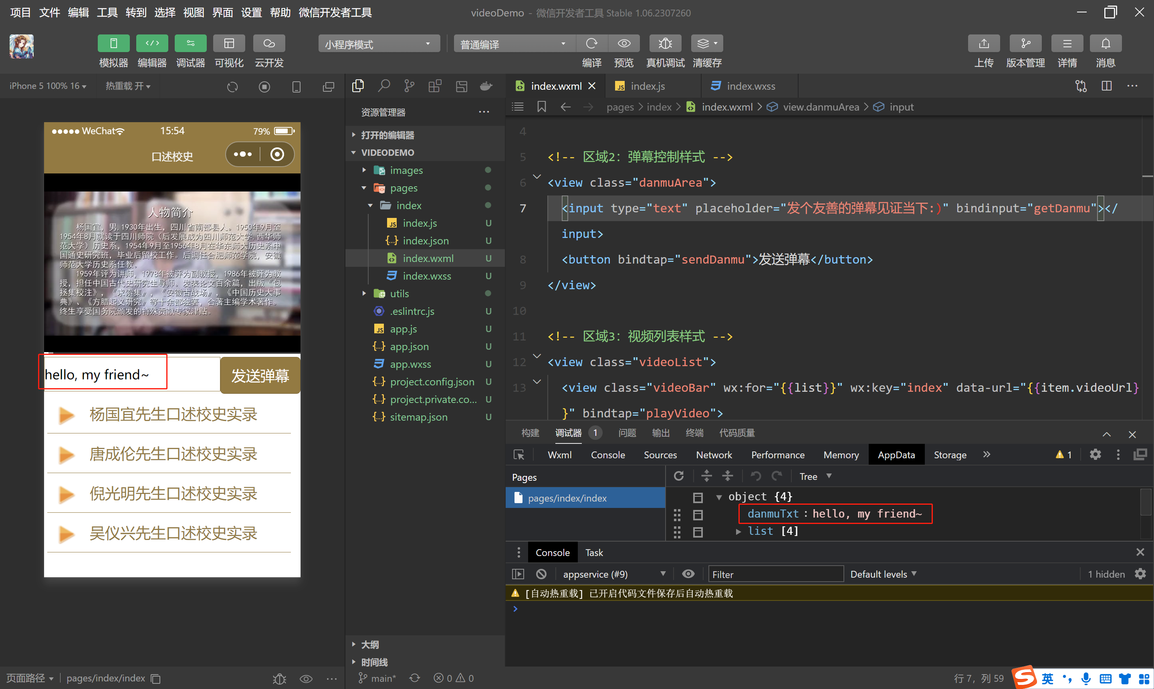Split the editor view icon
The image size is (1154, 689).
point(1107,87)
